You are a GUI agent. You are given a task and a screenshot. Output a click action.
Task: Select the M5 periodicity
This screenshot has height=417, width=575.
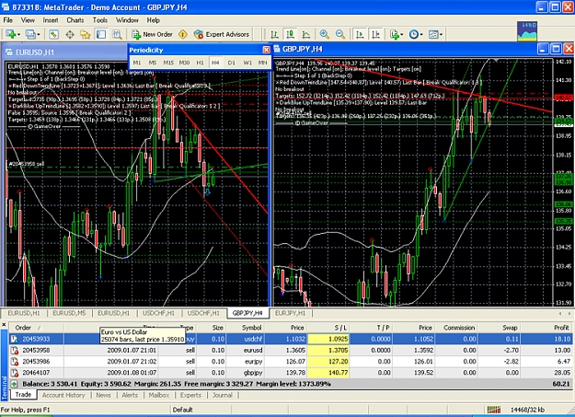[153, 63]
